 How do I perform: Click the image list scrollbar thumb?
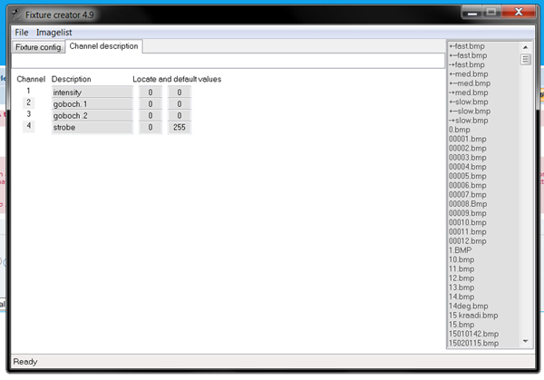(x=525, y=59)
